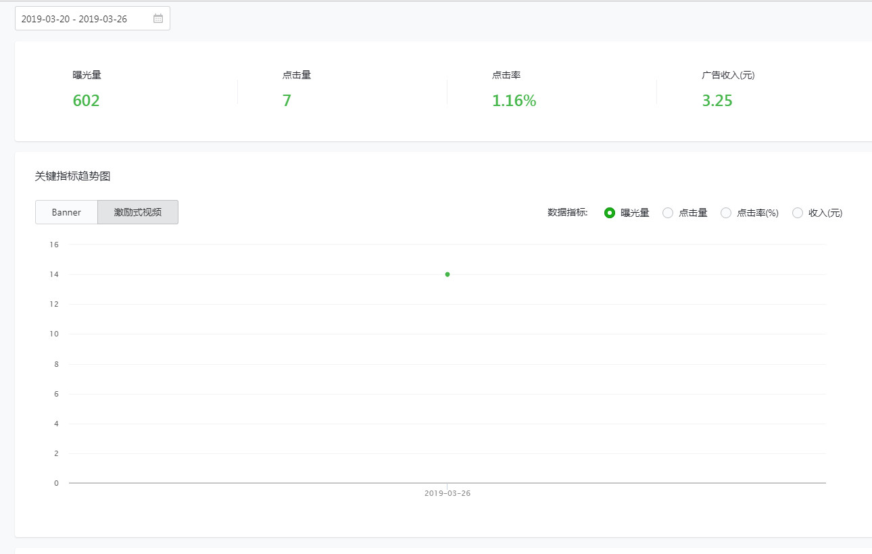
Task: Click the 关键指标趋势图 heading
Action: click(72, 176)
